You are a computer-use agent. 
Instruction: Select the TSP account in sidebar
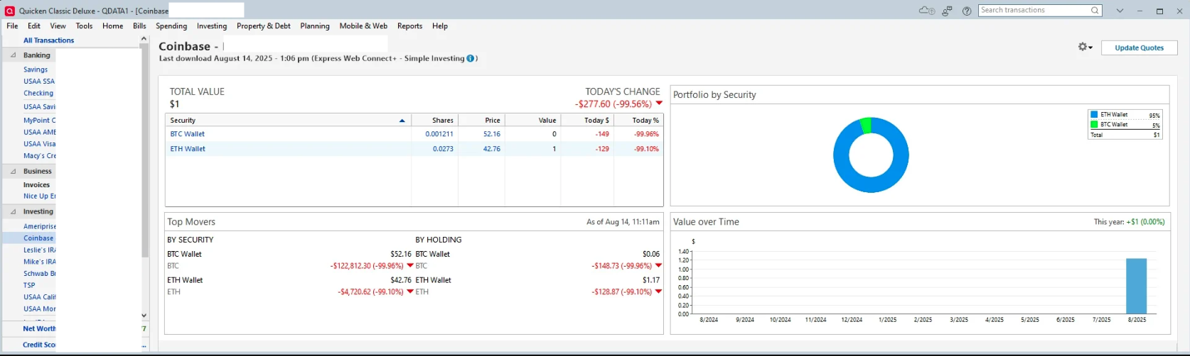29,285
